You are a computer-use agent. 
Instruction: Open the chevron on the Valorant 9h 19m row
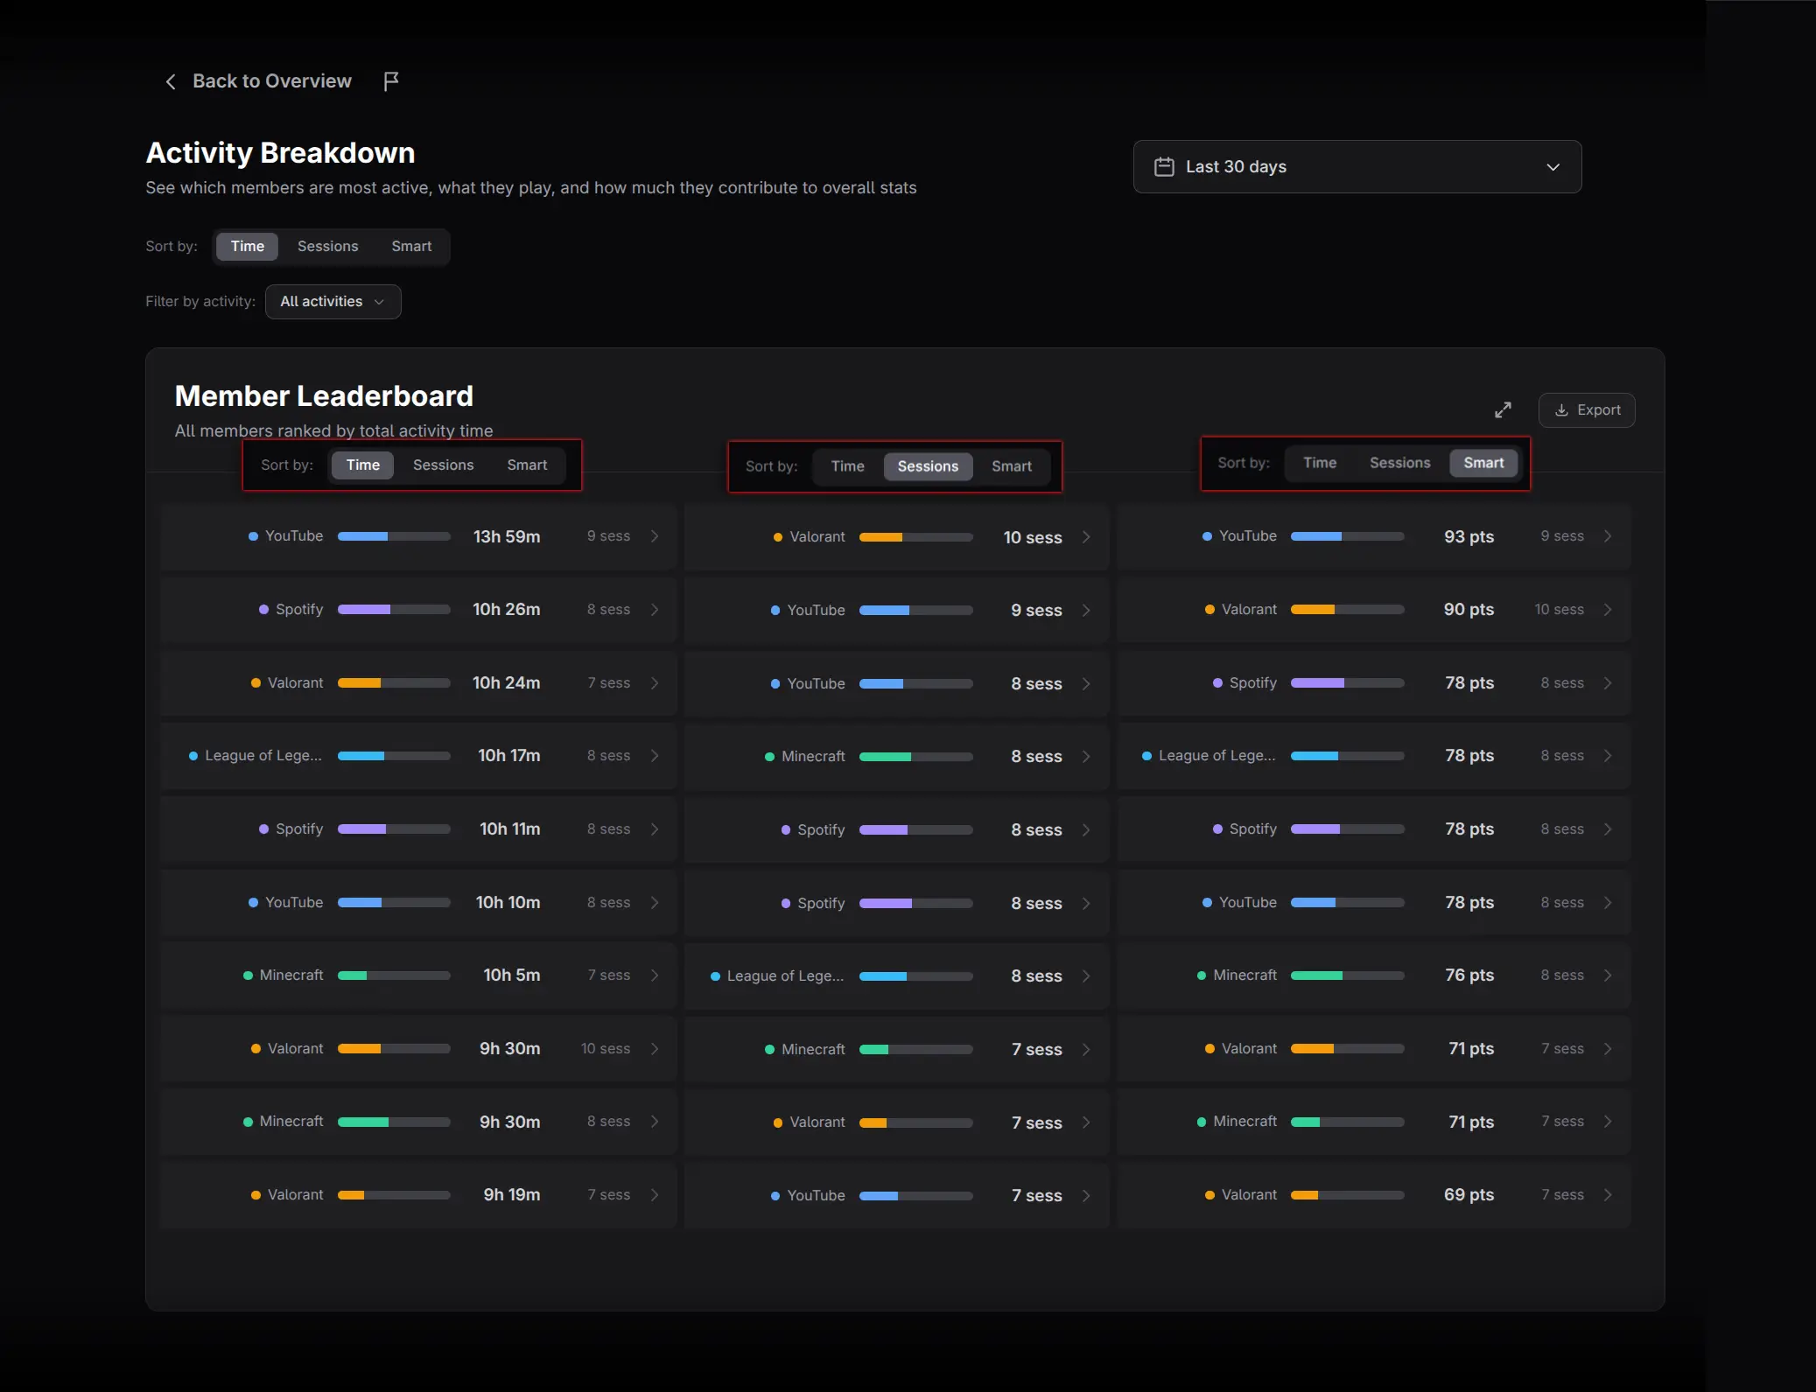(655, 1195)
